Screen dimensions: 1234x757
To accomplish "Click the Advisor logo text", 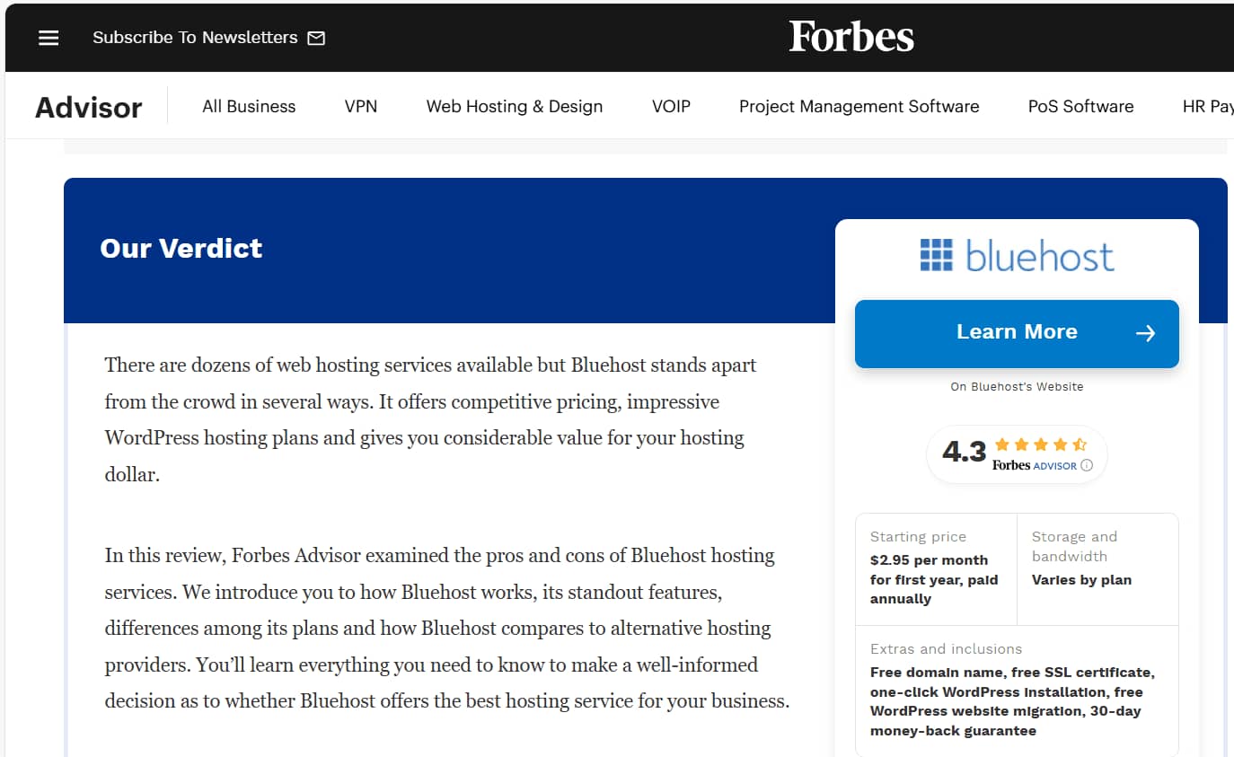I will coord(88,106).
